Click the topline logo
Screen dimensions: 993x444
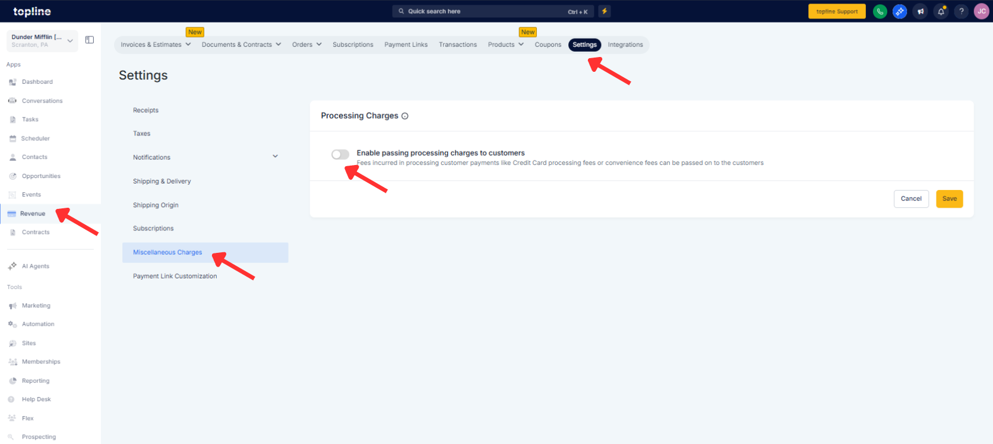click(x=32, y=11)
